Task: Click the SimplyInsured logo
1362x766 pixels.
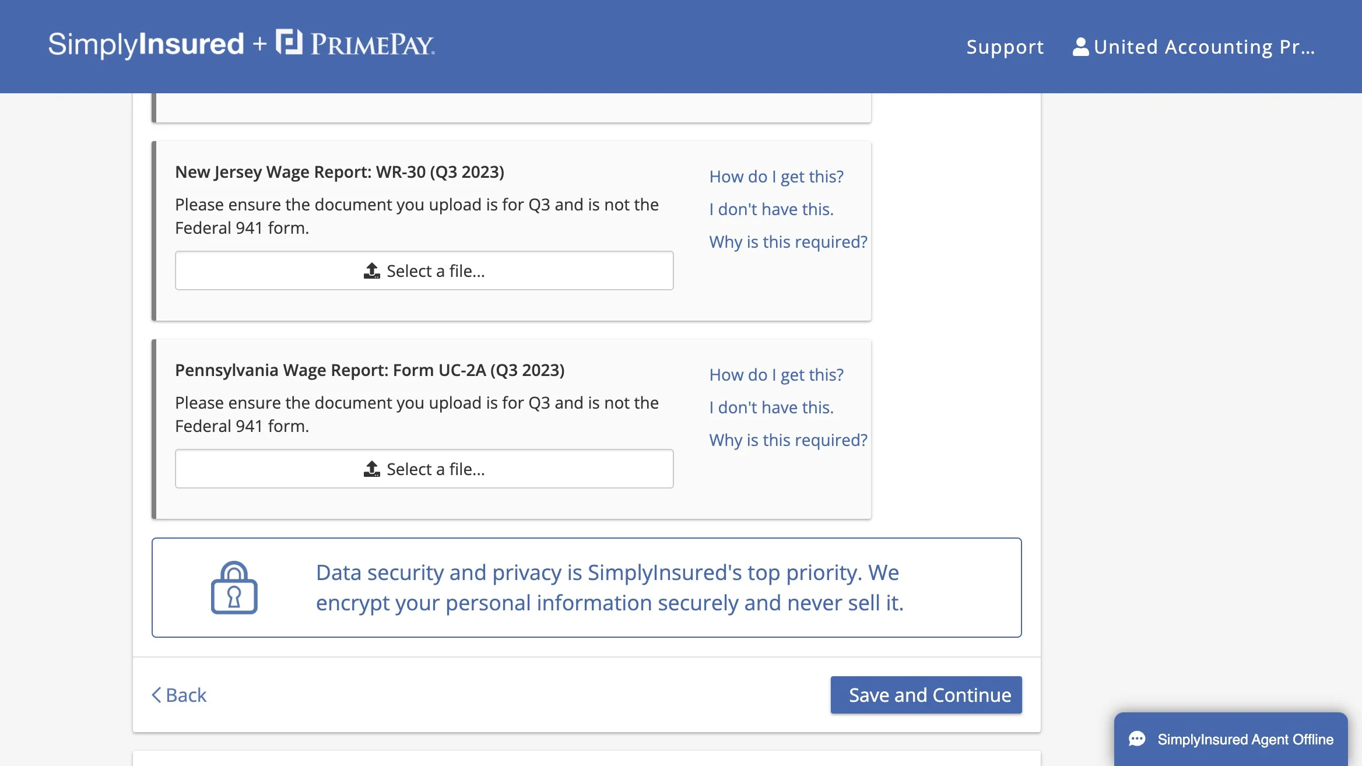Action: [146, 45]
